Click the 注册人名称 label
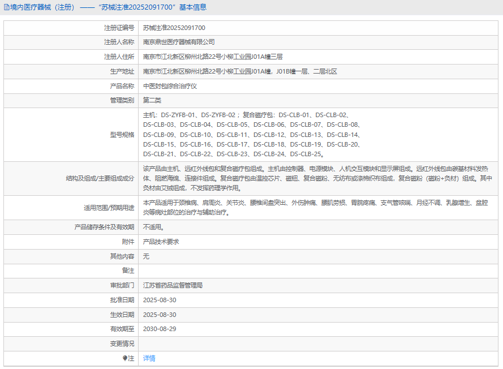The width and height of the screenshot is (503, 369). 119,42
